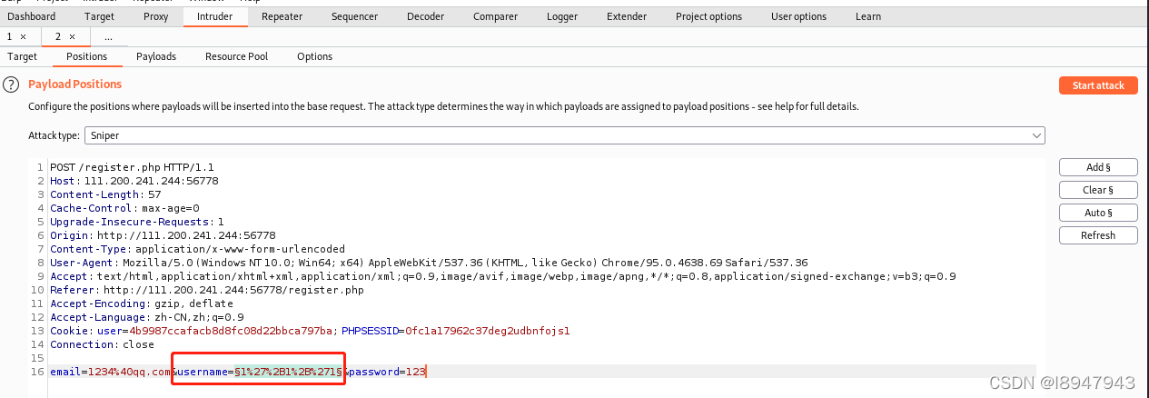Start the Intruder attack
The width and height of the screenshot is (1149, 398).
(1098, 85)
